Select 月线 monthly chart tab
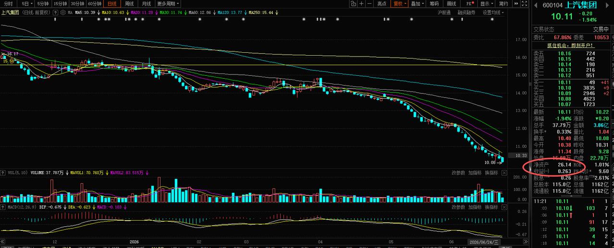614x248 pixels. click(x=146, y=4)
